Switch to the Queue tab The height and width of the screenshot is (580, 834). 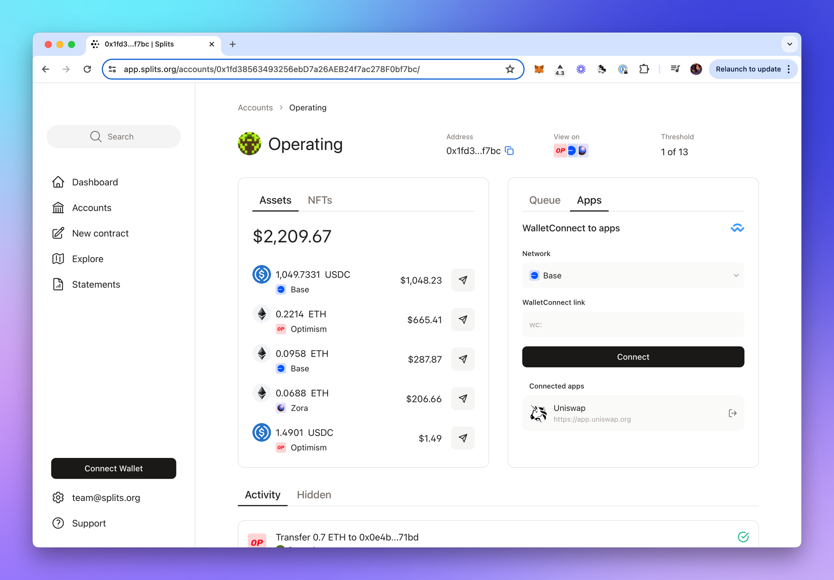[544, 200]
